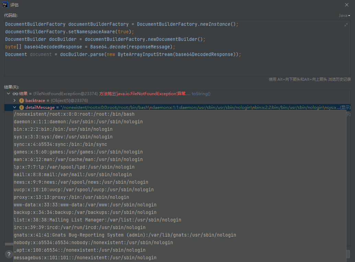Click the (显示) link on detailMessage row
The image size is (355, 262).
[x=345, y=107]
